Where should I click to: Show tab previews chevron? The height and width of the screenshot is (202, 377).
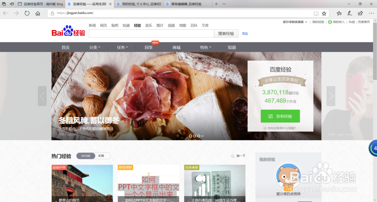tap(224, 4)
